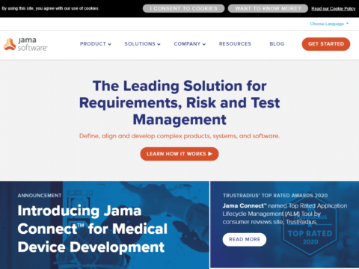Open the Introducing Jama Connect for Medical Device announcement

[x=93, y=229]
